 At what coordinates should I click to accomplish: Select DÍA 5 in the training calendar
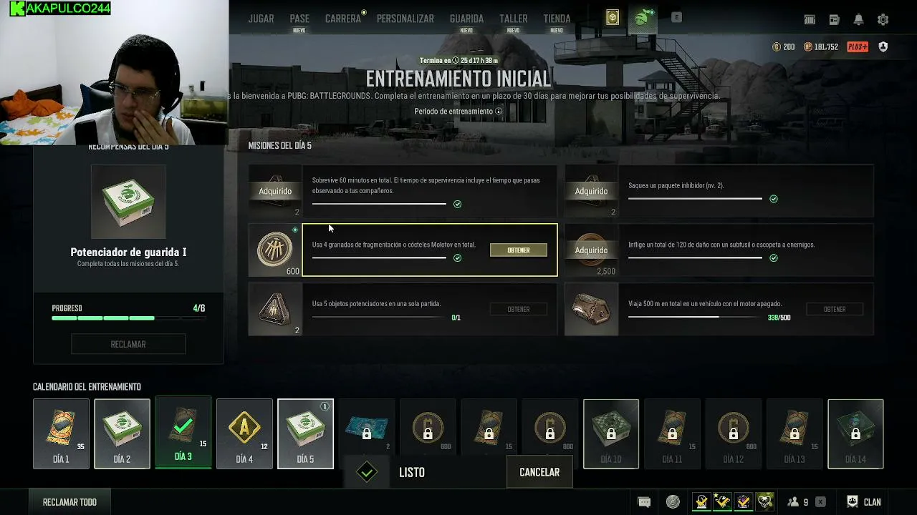click(306, 433)
